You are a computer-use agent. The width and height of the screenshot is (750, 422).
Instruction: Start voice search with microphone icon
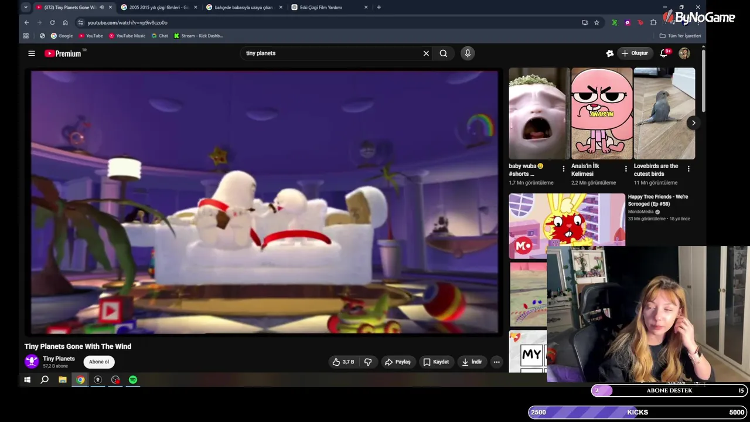[x=468, y=53]
